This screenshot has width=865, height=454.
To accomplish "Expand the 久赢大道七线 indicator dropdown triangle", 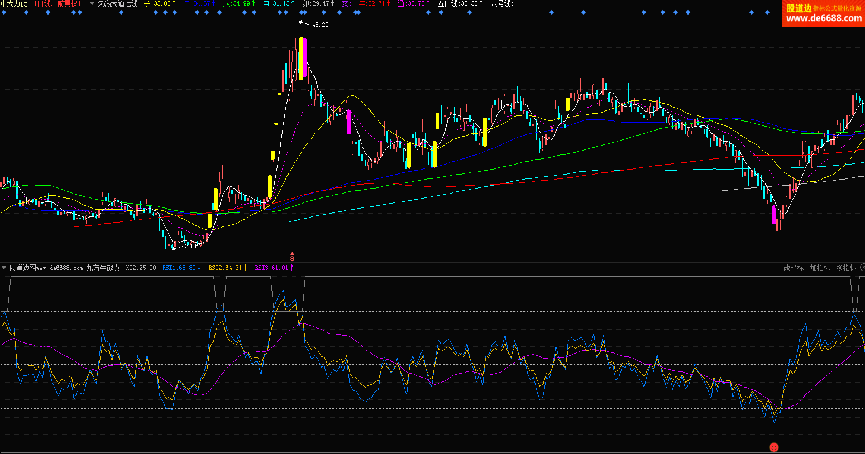I will pyautogui.click(x=92, y=3).
